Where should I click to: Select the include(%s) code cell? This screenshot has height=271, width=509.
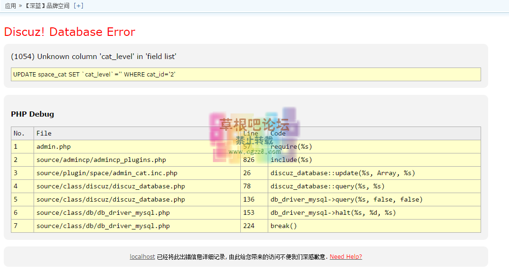pos(374,160)
